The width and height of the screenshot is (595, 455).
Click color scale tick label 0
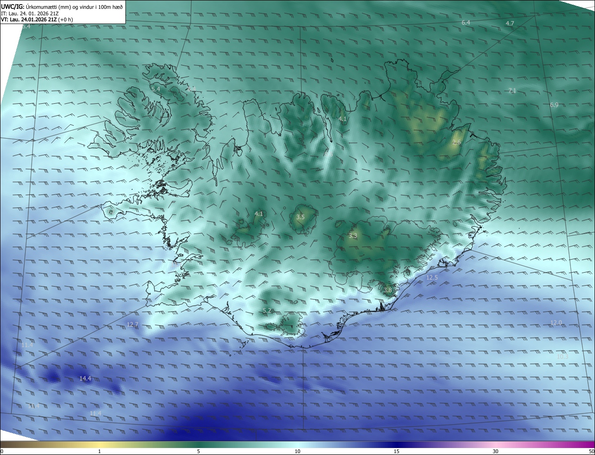[x=2, y=451]
